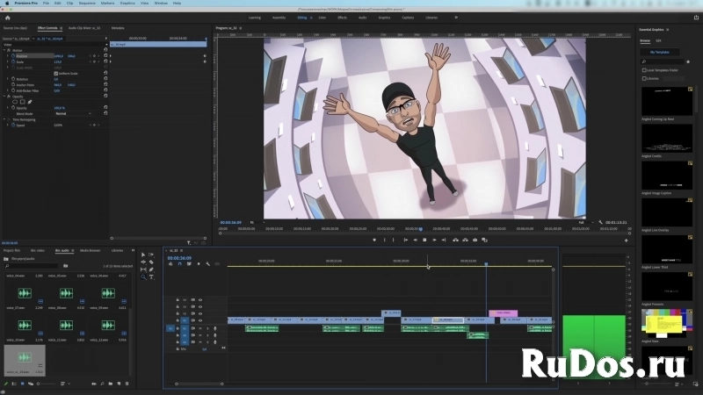Viewport: 703px width, 395px height.
Task: Select the Type tool
Action: pos(151,277)
